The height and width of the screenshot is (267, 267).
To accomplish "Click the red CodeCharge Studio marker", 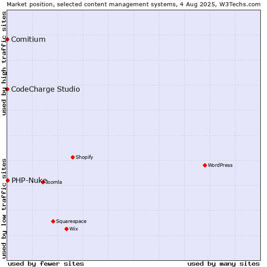I will click(x=7, y=89).
